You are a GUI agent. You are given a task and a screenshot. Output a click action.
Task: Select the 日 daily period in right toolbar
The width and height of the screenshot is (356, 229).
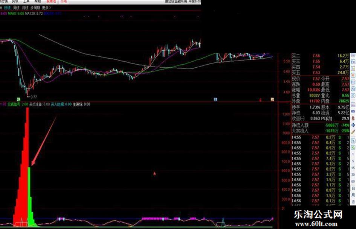tap(353, 188)
